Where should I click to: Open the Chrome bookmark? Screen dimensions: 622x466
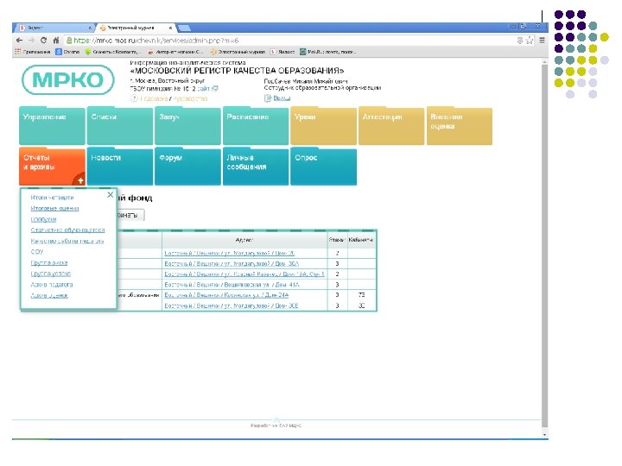click(x=67, y=52)
